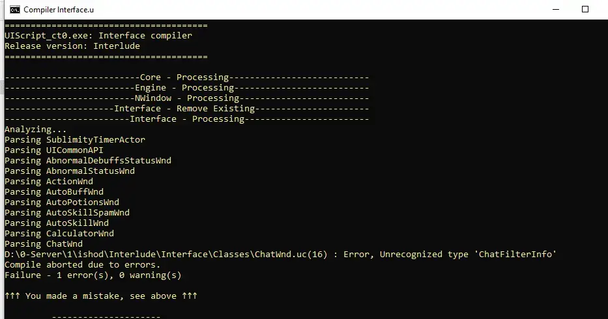
Task: Click the 'Failure - 1 error(s), 0 warning(s)' line
Action: coord(93,275)
